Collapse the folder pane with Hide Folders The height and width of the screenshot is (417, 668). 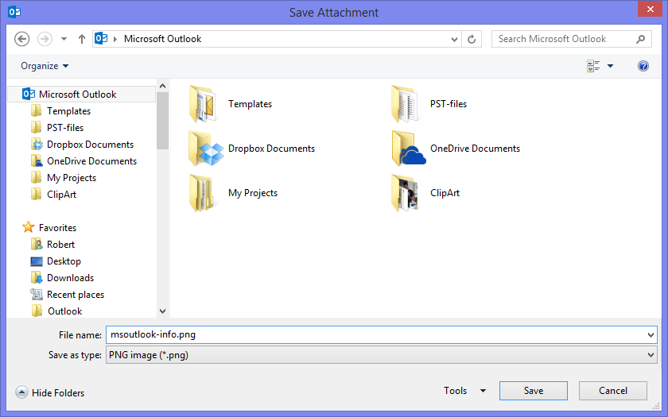[50, 392]
